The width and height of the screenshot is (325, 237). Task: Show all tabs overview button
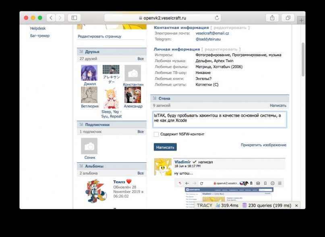tap(288, 18)
